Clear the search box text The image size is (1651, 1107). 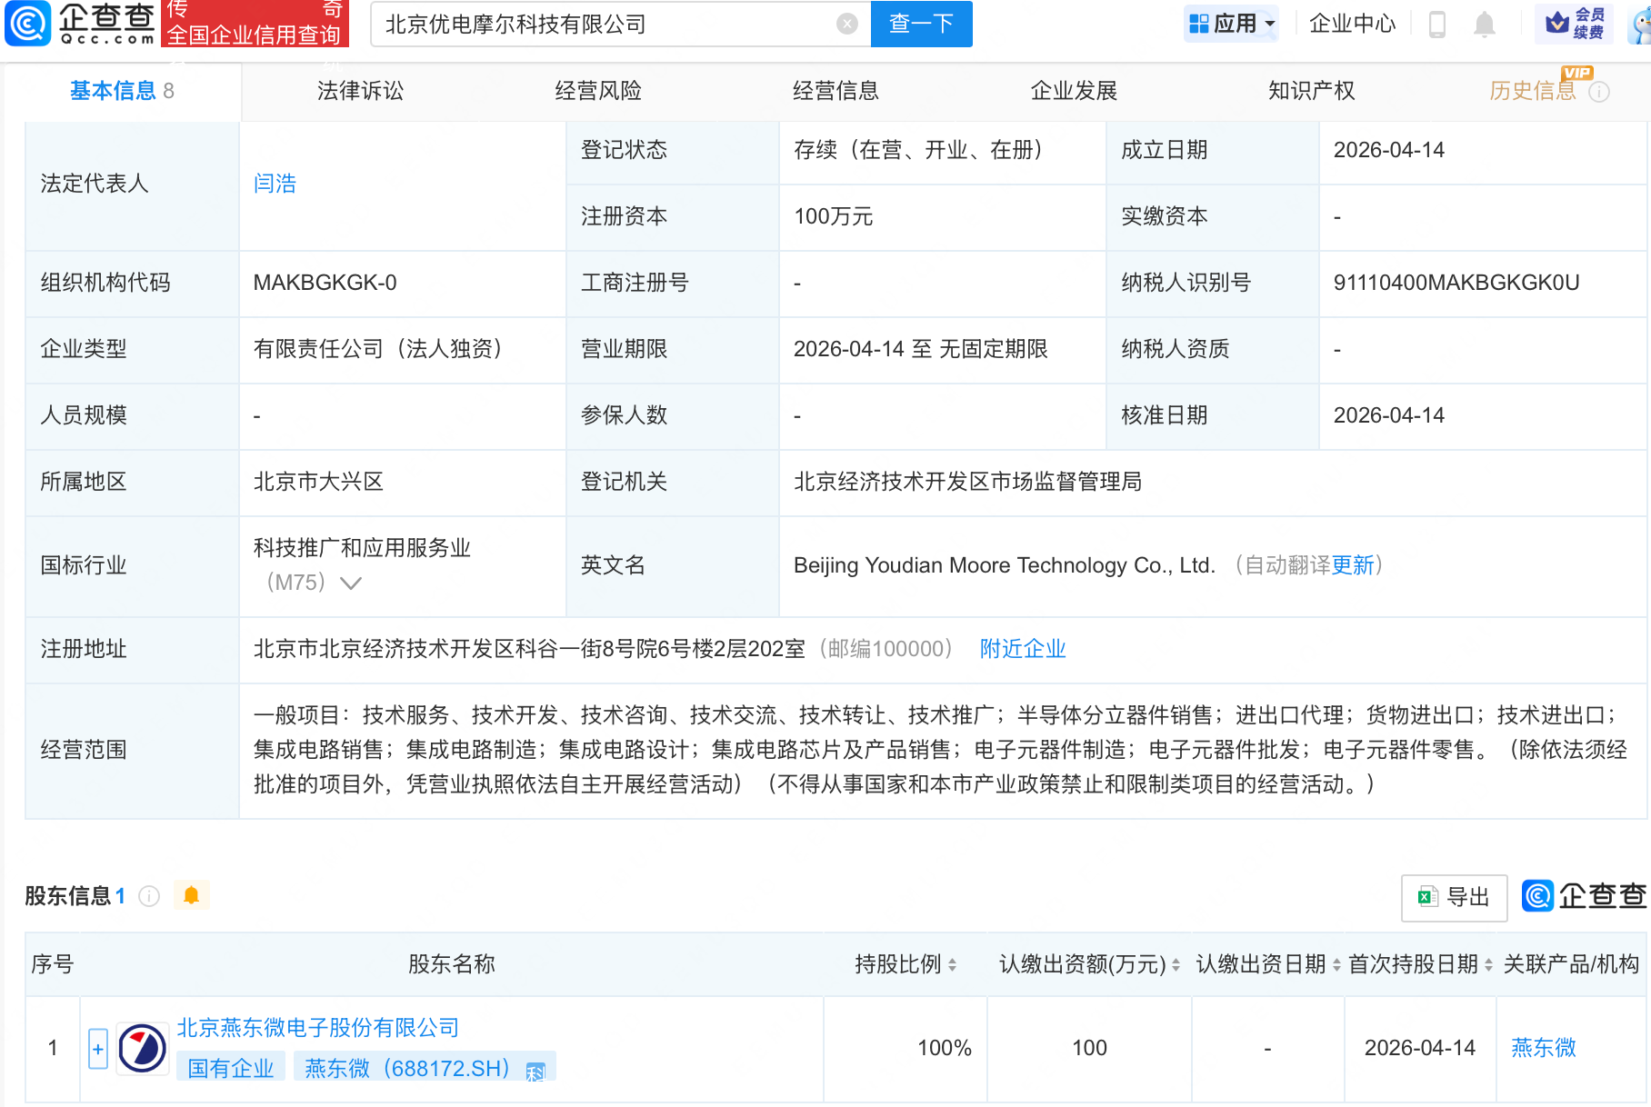pyautogui.click(x=846, y=25)
